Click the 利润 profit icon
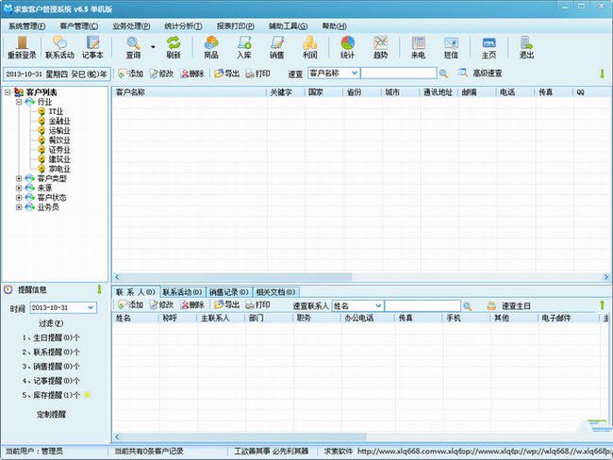The image size is (613, 460). (x=309, y=47)
